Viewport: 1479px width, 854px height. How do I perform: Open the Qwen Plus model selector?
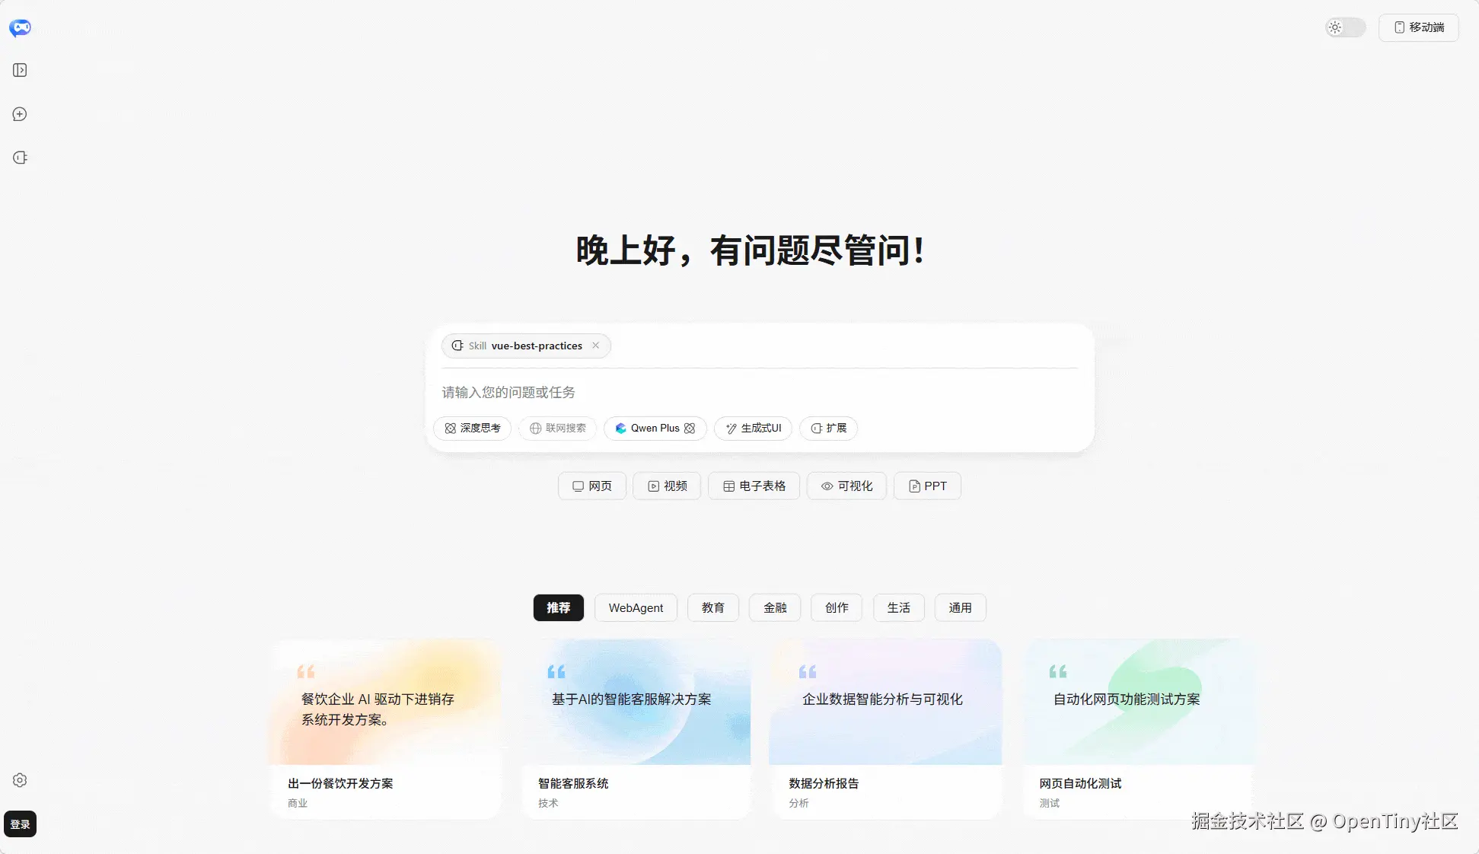(x=655, y=429)
